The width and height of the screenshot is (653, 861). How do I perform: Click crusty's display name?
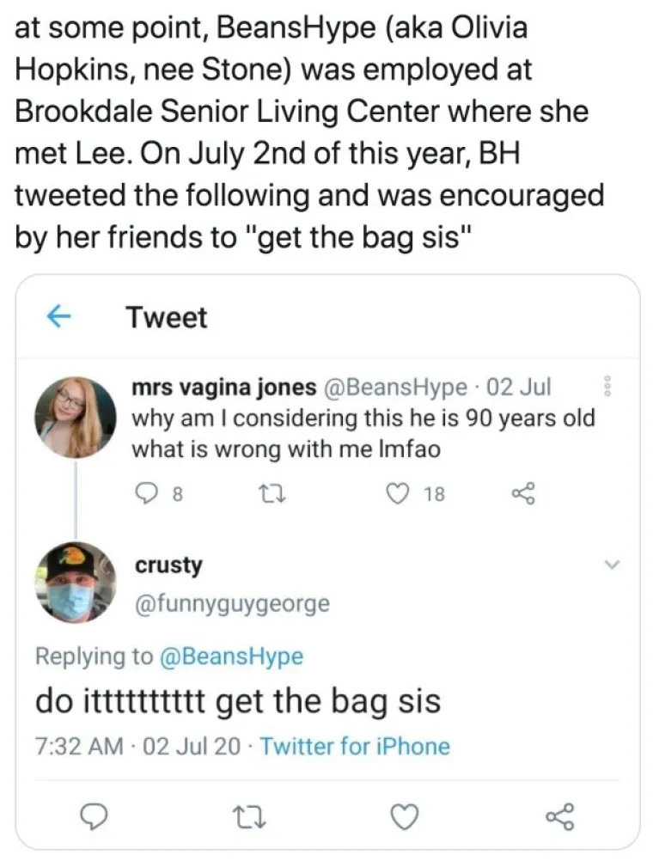(x=168, y=565)
